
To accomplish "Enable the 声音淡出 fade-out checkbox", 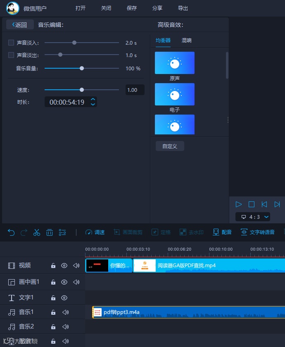I will click(11, 55).
